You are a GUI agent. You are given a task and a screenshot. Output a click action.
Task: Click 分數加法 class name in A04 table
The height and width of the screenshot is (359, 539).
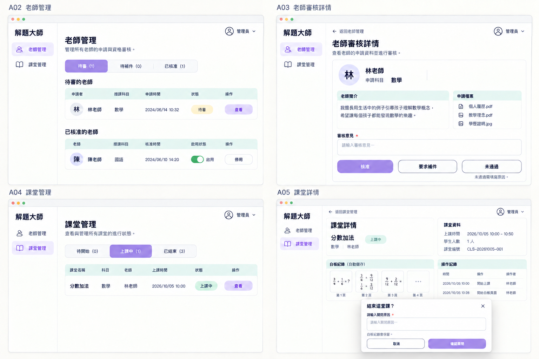(79, 286)
